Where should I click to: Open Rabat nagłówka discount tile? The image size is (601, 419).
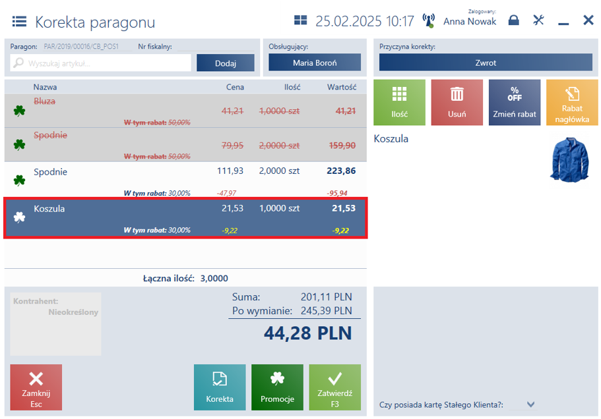[x=572, y=103]
